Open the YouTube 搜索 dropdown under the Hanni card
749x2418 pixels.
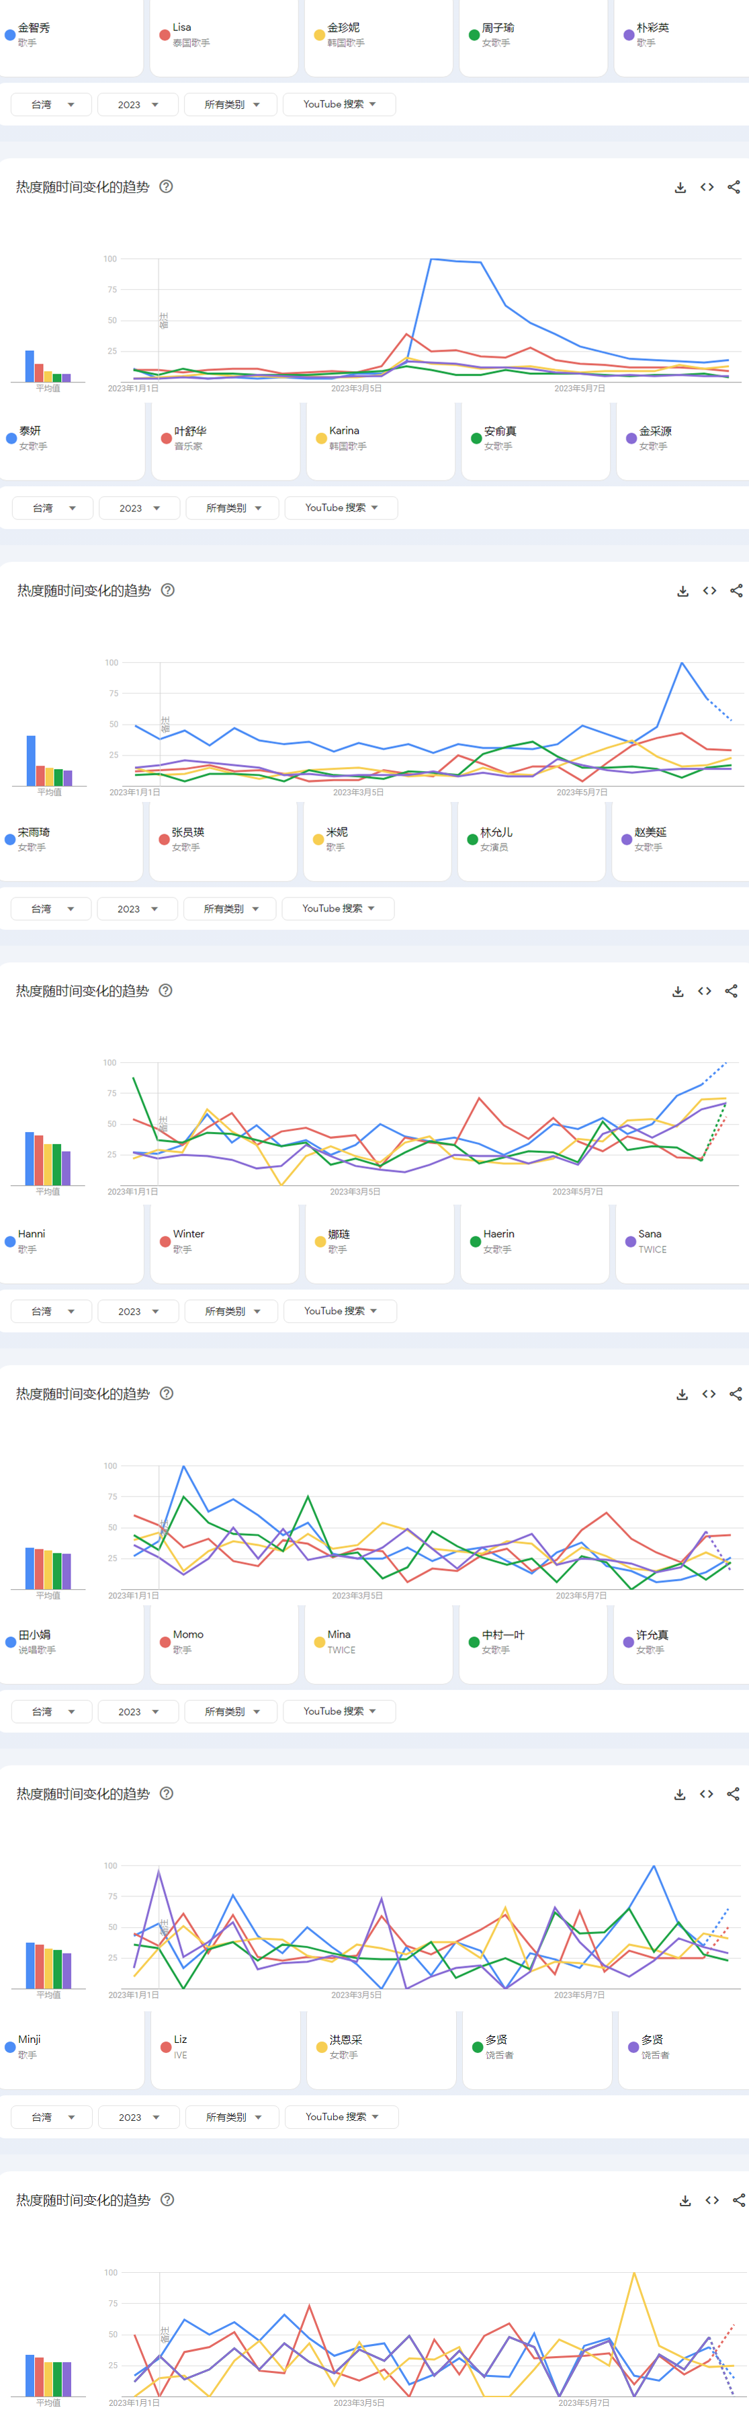pos(339,1312)
